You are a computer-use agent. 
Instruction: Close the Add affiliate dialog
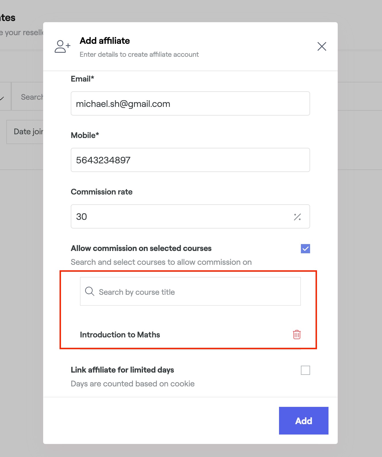click(322, 46)
